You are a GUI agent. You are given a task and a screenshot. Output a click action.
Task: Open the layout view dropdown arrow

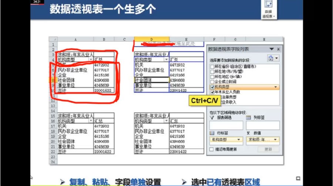coord(276,58)
